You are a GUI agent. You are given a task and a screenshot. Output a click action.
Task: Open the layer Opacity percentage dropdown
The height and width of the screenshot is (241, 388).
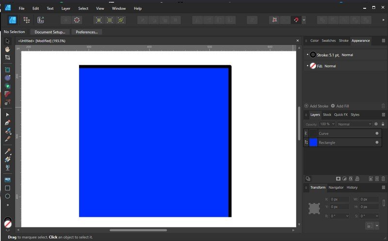[x=327, y=124]
